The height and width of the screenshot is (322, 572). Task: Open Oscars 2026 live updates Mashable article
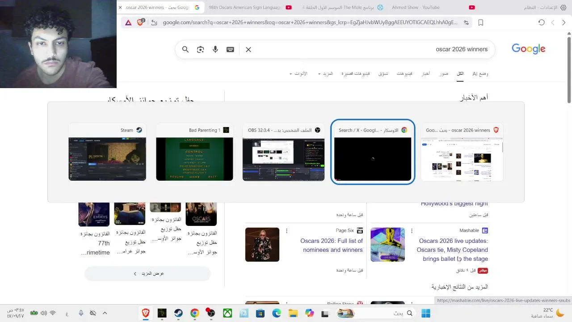tap(452, 250)
